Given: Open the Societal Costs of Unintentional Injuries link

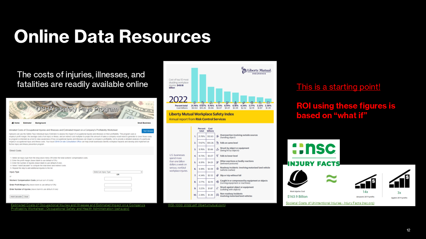Looking at the screenshot, I should pos(330,203).
